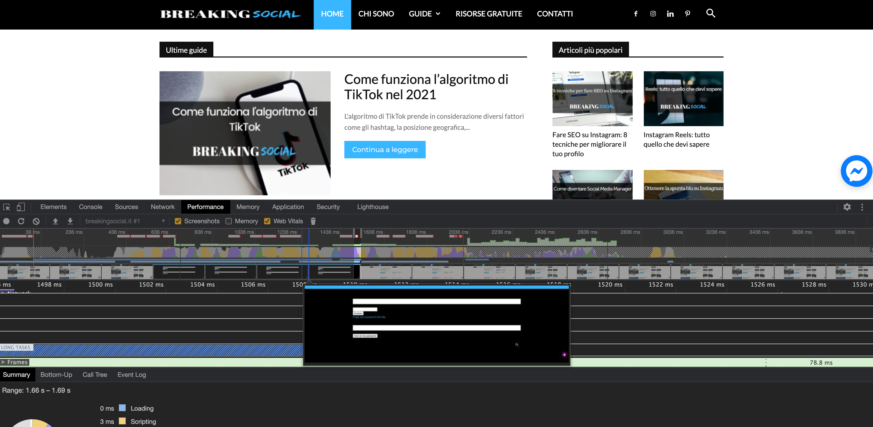Viewport: 873px width, 427px height.
Task: Click the Social Media Manager thumbnail
Action: point(592,184)
